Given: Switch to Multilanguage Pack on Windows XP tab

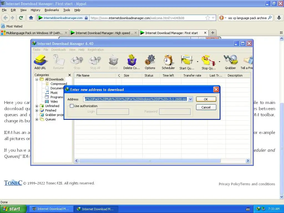Looking at the screenshot, I should pos(34,33).
